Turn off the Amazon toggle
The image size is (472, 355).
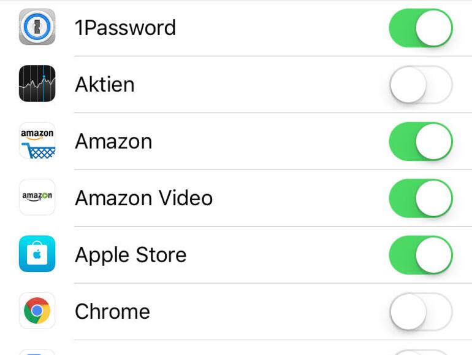click(x=421, y=141)
